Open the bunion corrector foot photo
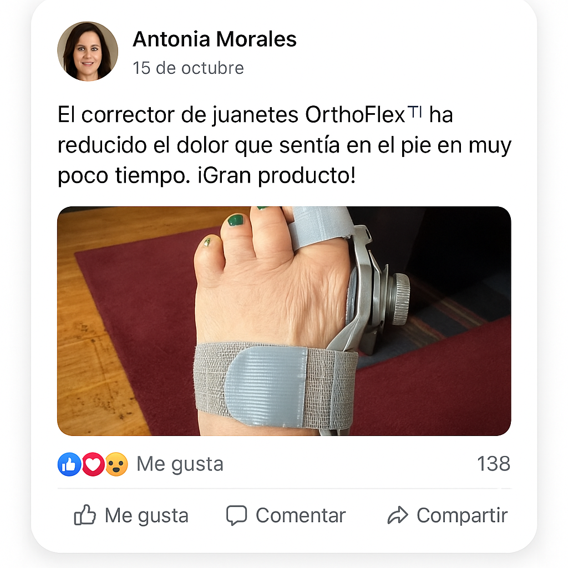This screenshot has height=568, width=568. [x=284, y=321]
